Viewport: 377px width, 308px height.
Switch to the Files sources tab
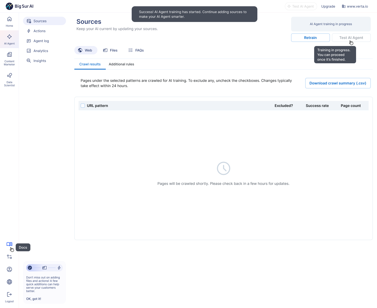(x=110, y=50)
